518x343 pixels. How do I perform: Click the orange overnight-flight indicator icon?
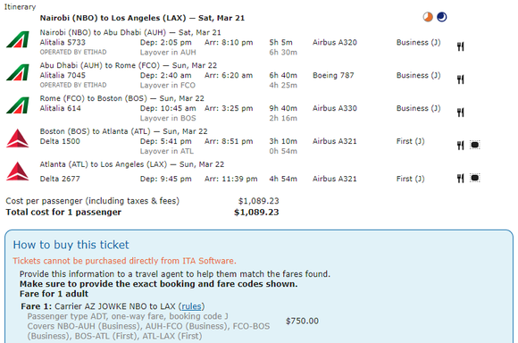428,17
